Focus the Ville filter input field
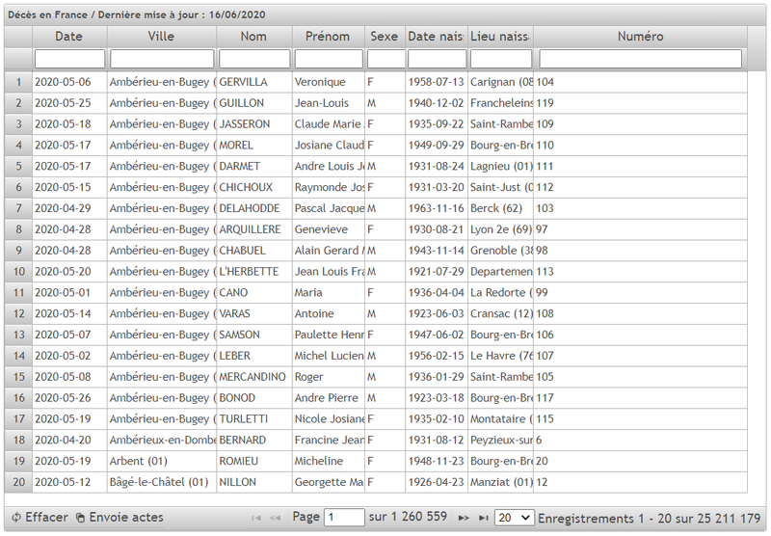 point(162,59)
